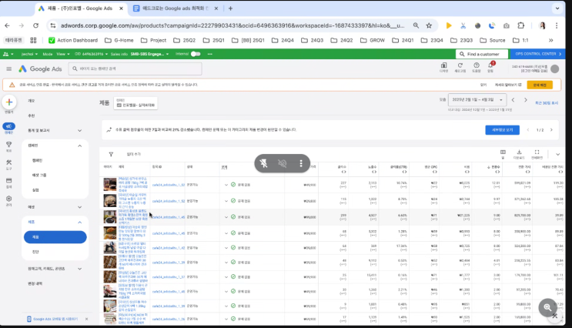Click the create plus button in sidebar

coord(9,102)
